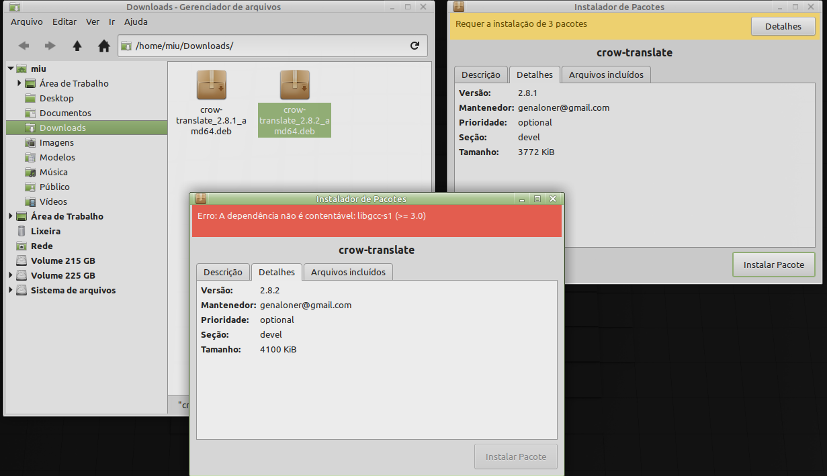This screenshot has width=827, height=476.
Task: Switch to Descrição tab in front installer
Action: pyautogui.click(x=223, y=272)
